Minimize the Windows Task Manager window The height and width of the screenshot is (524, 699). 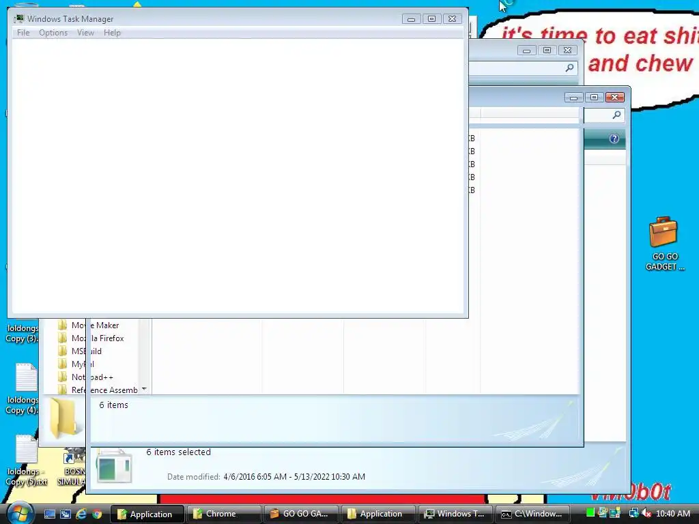411,18
